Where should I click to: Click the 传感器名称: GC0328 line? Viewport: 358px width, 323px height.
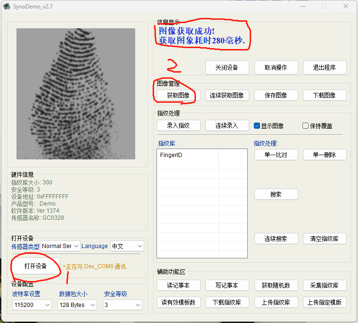click(38, 218)
